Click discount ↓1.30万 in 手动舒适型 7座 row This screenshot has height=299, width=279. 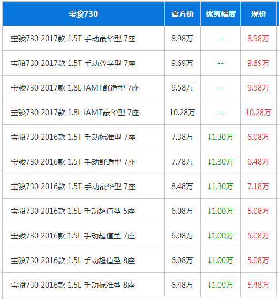[x=221, y=162]
